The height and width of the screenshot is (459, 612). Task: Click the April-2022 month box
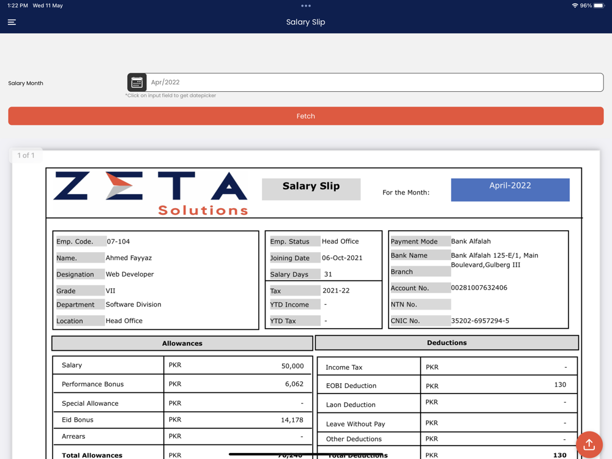[510, 190]
